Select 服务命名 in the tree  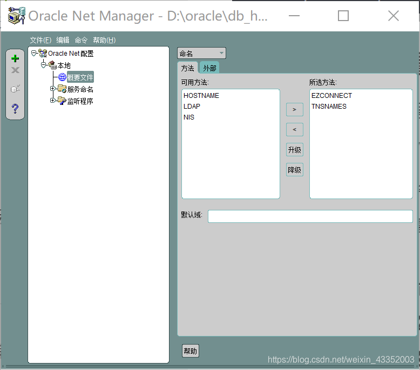[x=80, y=89]
